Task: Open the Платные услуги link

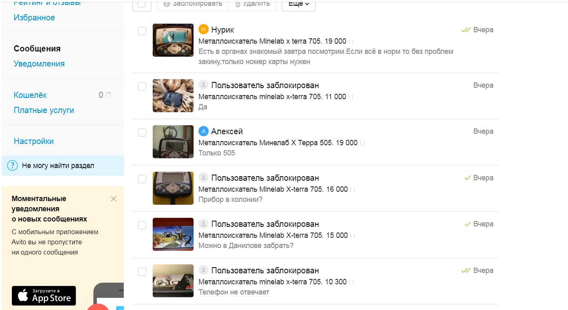Action: (44, 110)
